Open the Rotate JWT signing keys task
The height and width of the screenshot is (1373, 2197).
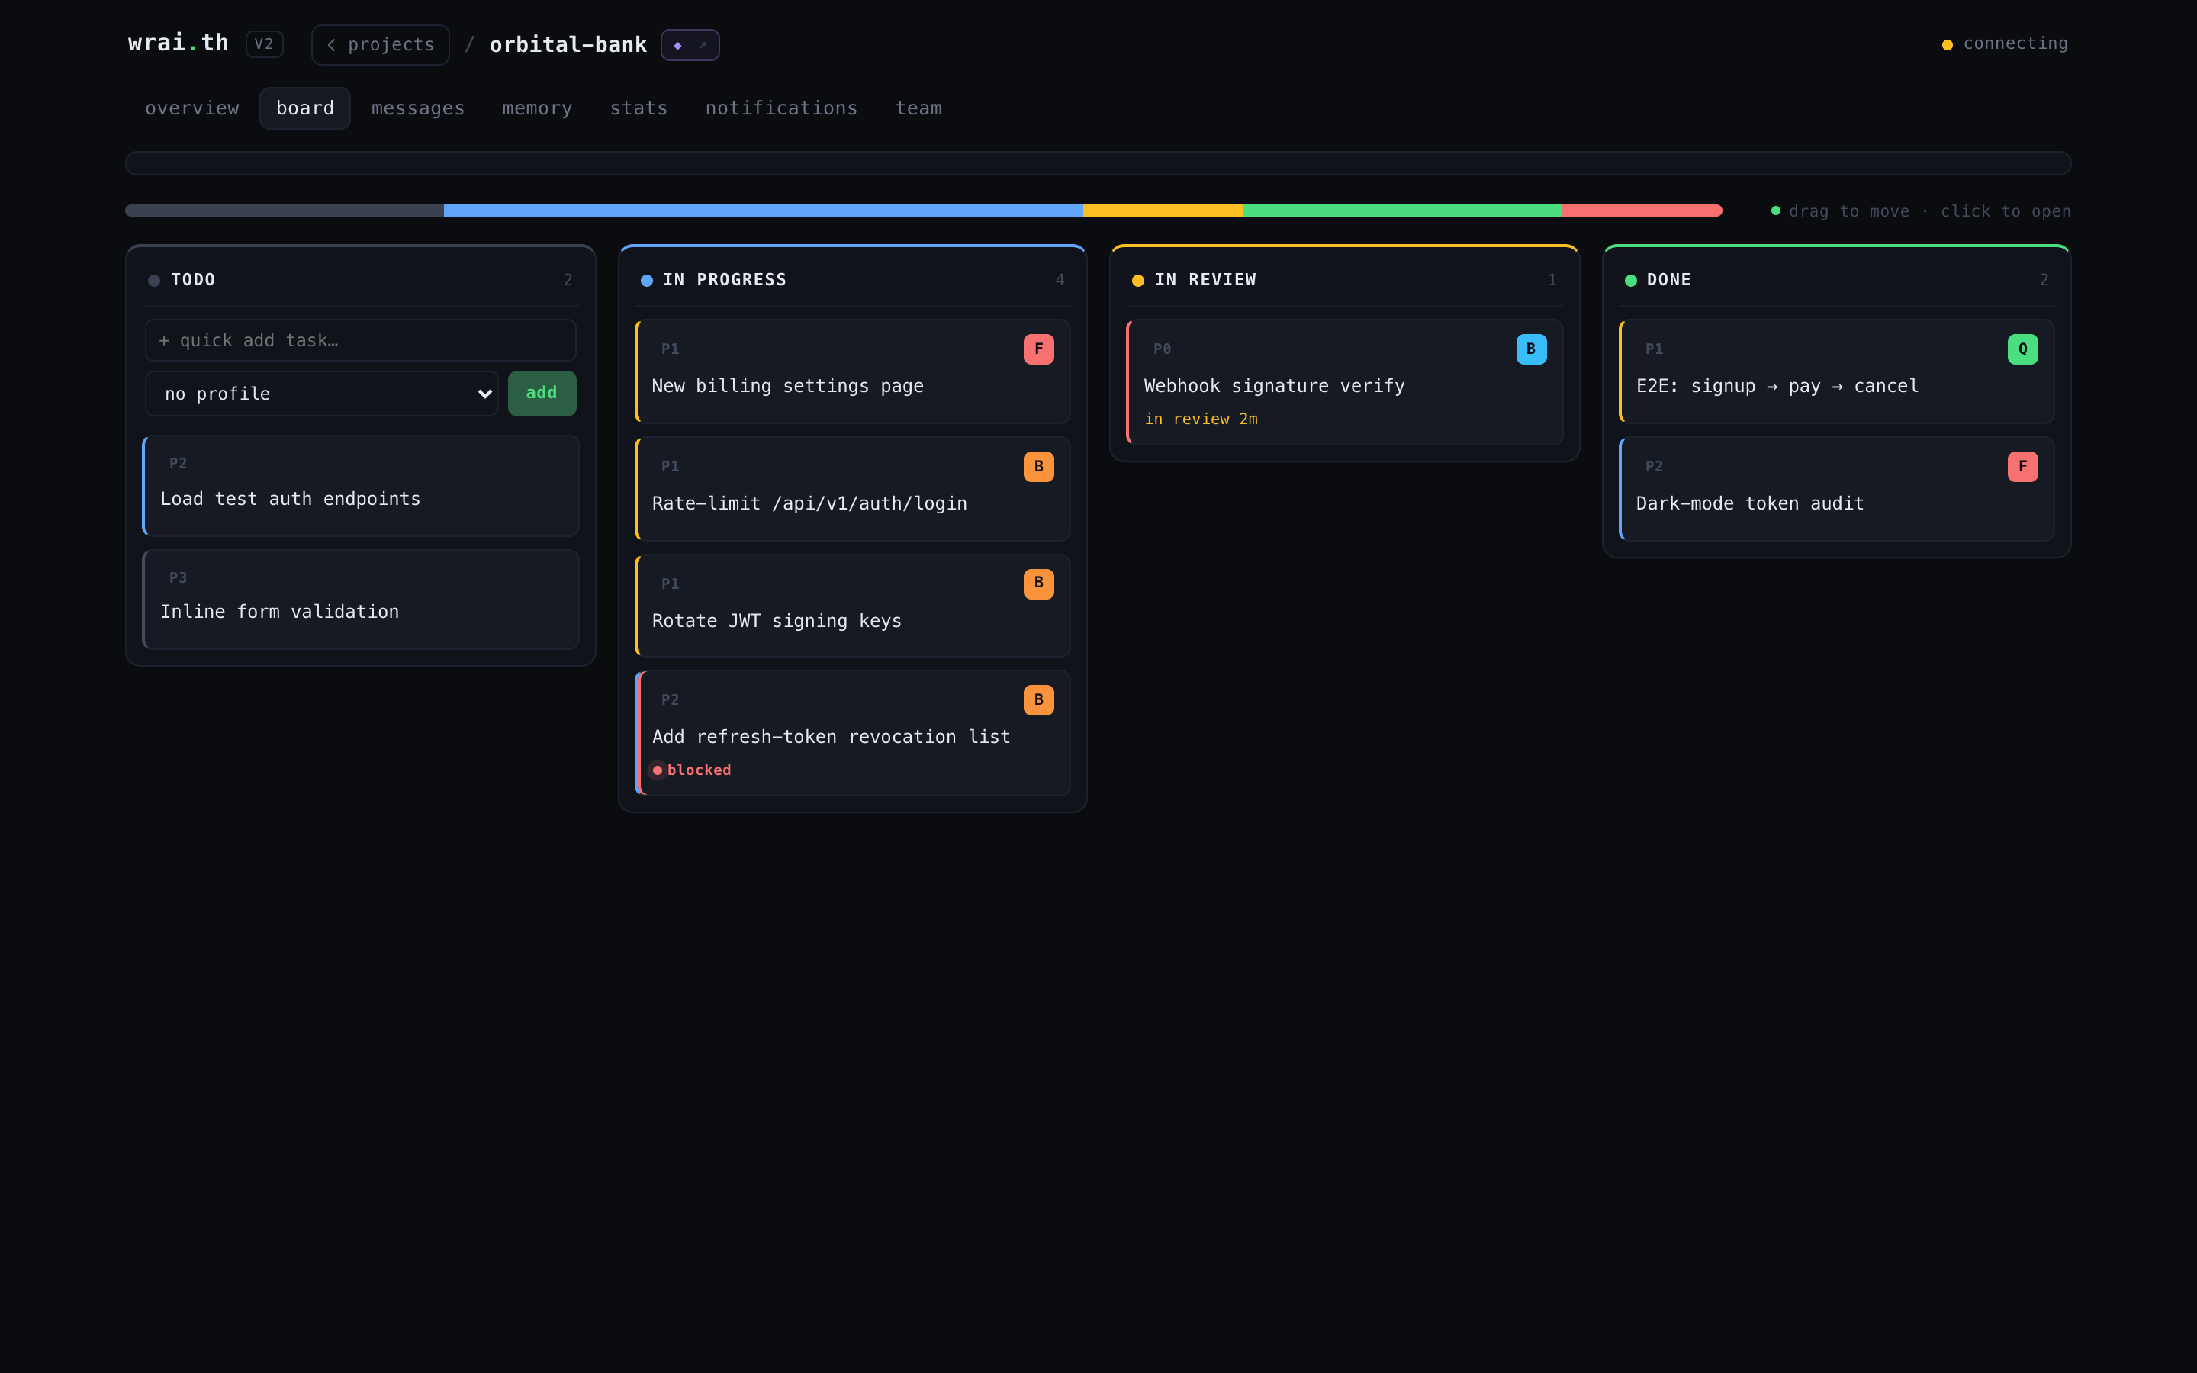(x=852, y=606)
